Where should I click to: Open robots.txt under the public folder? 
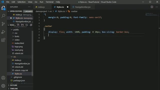point(19,53)
